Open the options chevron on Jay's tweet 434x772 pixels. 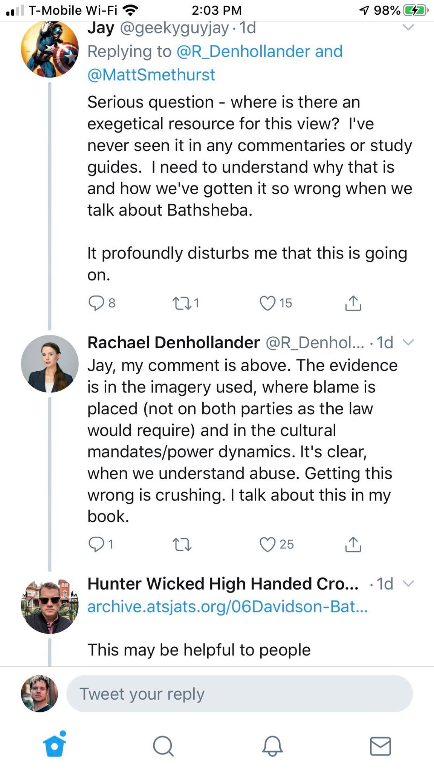(x=408, y=28)
